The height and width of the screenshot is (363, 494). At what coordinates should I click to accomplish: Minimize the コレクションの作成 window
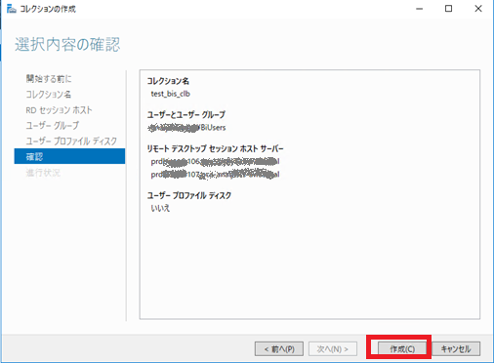pos(420,9)
